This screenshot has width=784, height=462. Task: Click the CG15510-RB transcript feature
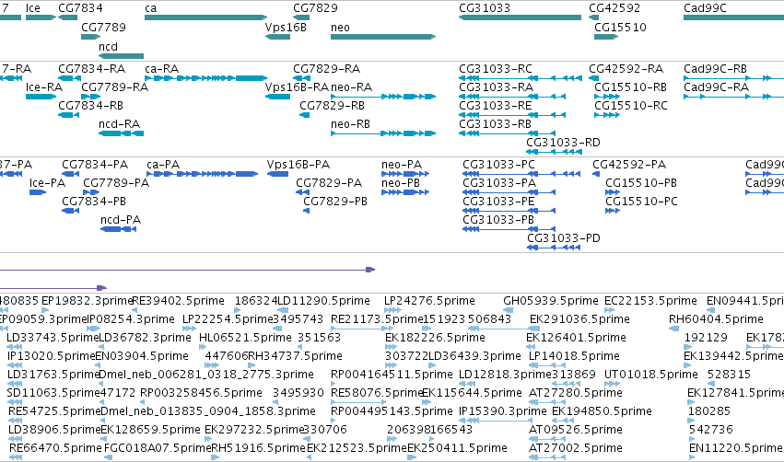tap(607, 97)
